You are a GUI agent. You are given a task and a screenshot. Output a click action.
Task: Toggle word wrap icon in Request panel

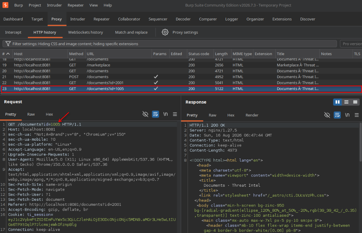(x=156, y=114)
